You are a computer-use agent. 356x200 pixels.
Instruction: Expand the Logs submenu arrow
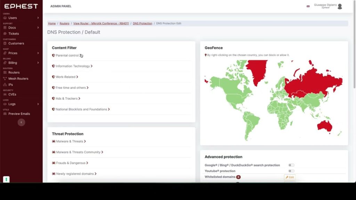tap(38, 104)
